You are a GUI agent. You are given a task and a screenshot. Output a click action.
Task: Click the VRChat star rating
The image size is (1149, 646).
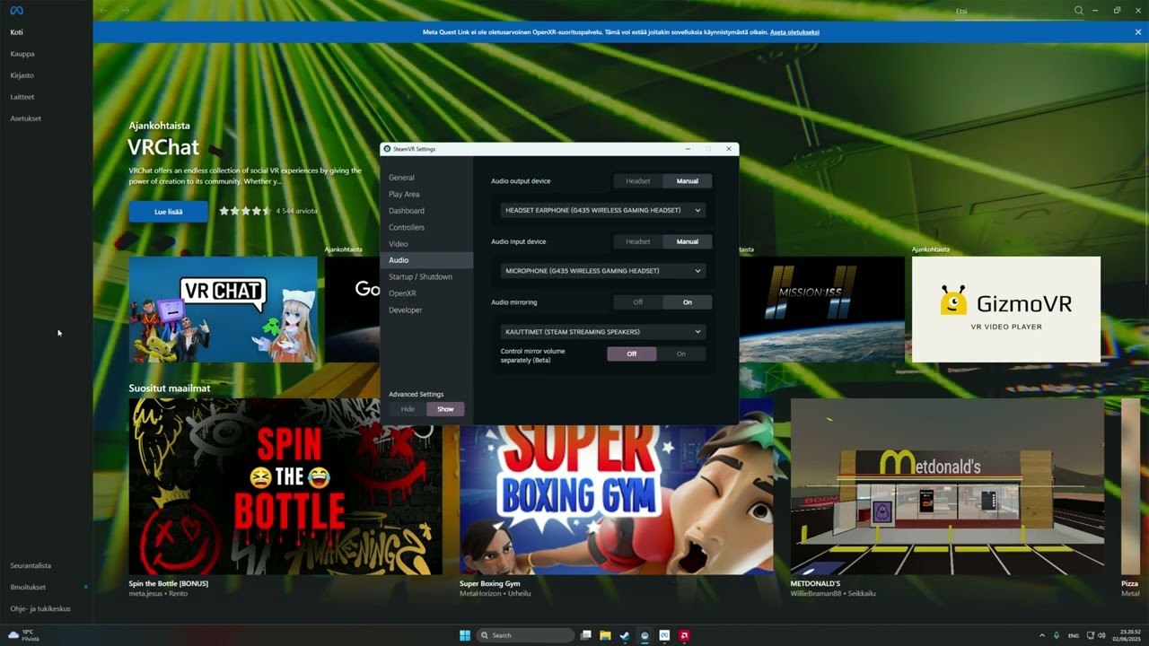(x=244, y=211)
